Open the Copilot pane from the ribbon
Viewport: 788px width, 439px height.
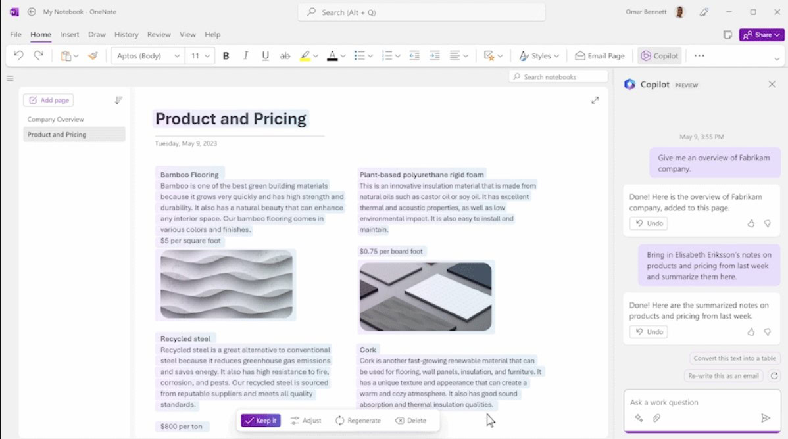(x=659, y=56)
